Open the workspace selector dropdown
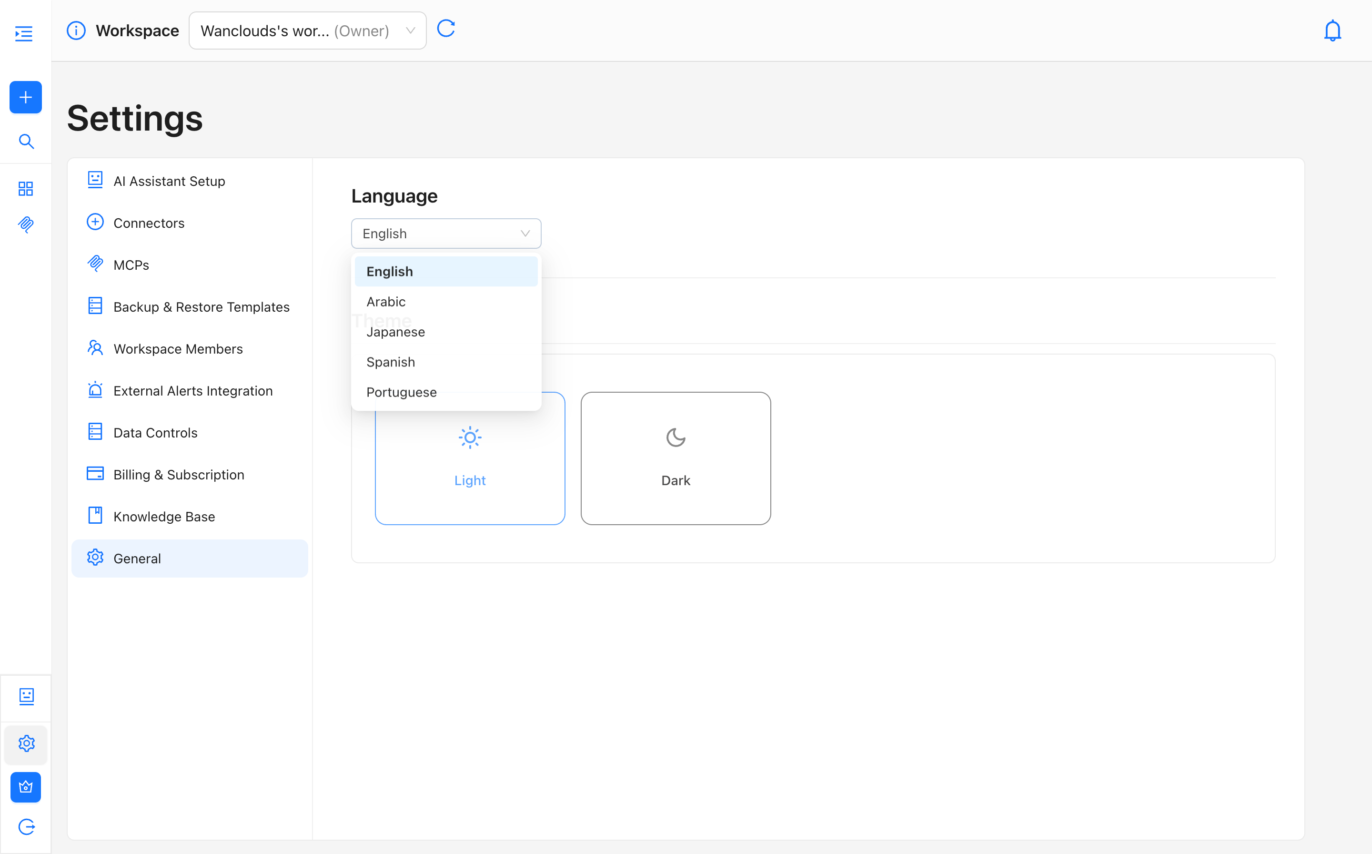The height and width of the screenshot is (854, 1372). [307, 30]
